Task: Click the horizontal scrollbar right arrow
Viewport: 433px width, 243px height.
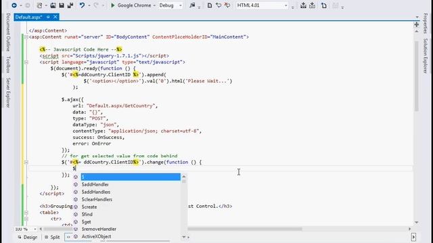Action: click(409, 229)
